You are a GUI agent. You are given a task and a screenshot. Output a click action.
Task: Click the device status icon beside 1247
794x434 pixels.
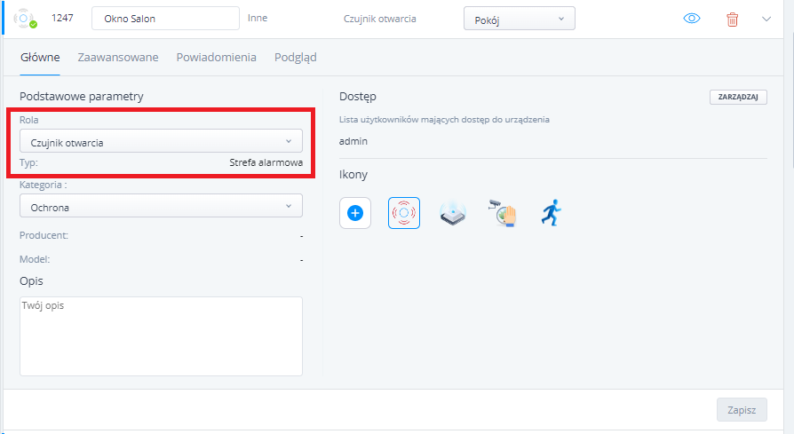click(x=27, y=19)
